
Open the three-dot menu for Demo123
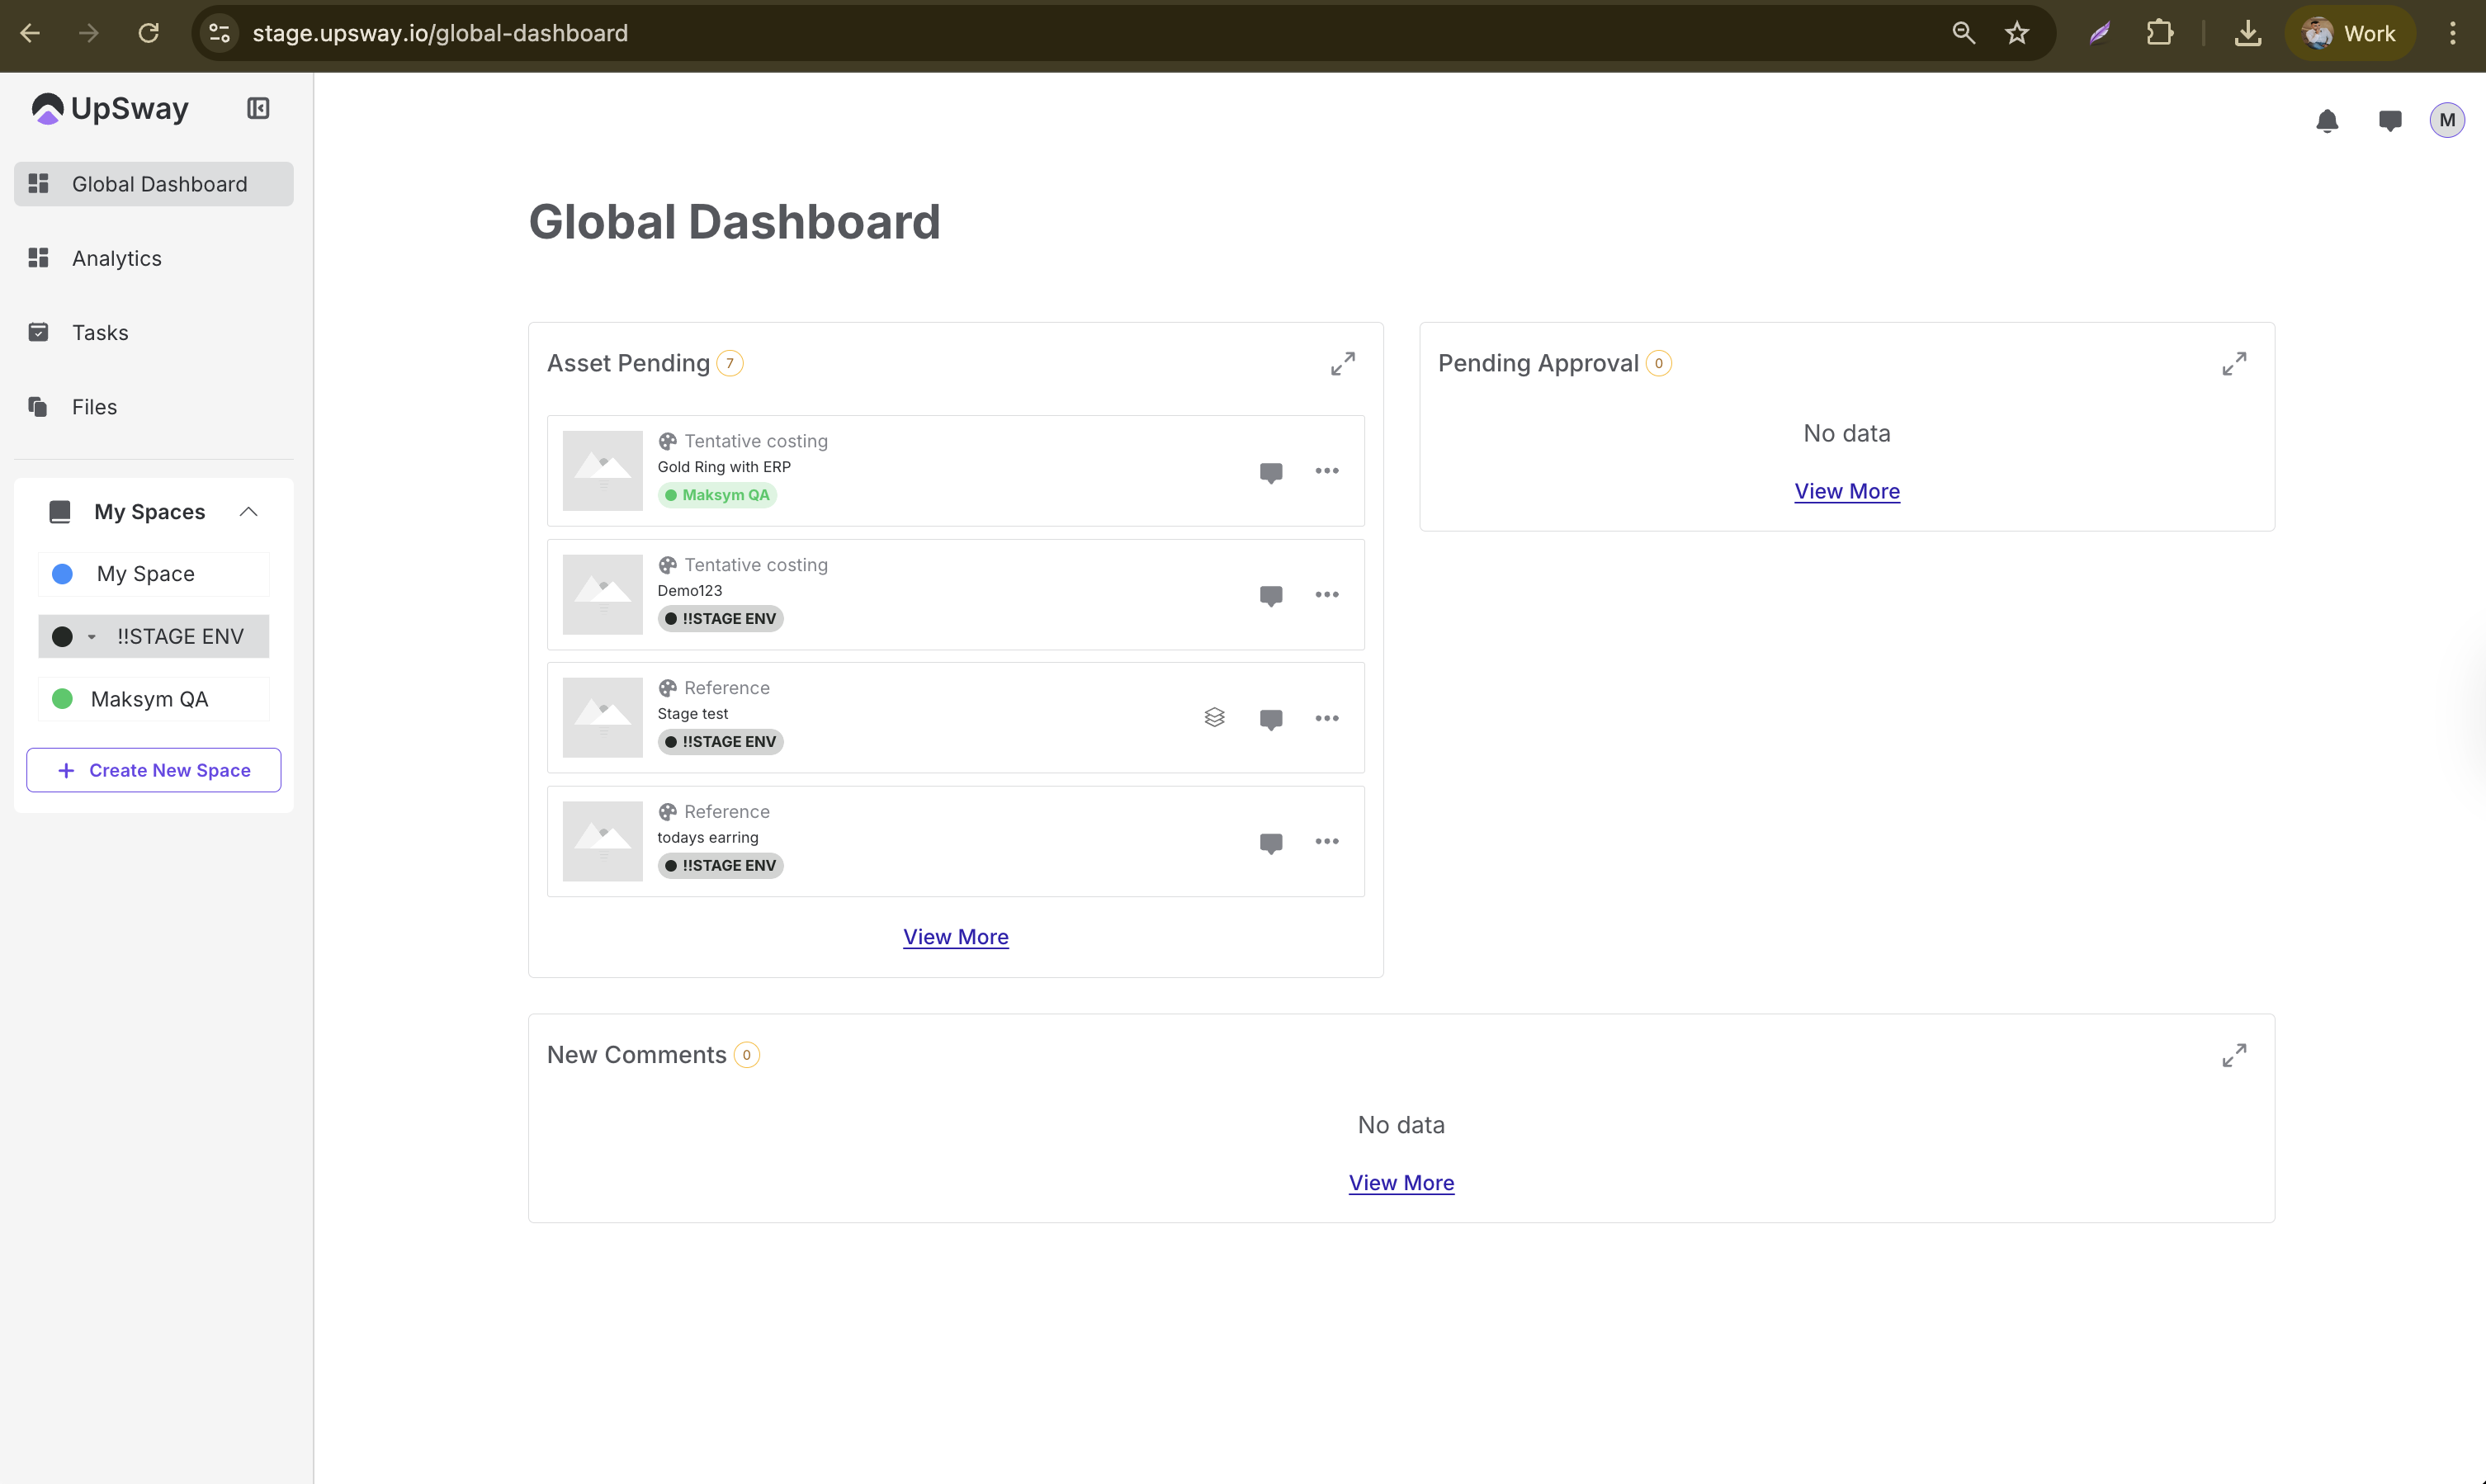tap(1327, 595)
